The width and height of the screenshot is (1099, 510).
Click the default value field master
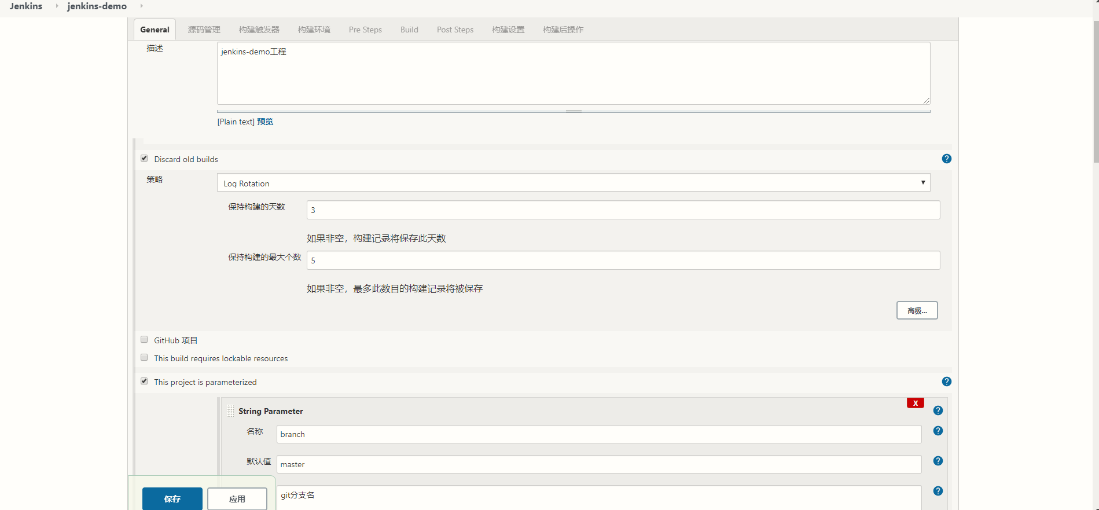click(x=599, y=464)
